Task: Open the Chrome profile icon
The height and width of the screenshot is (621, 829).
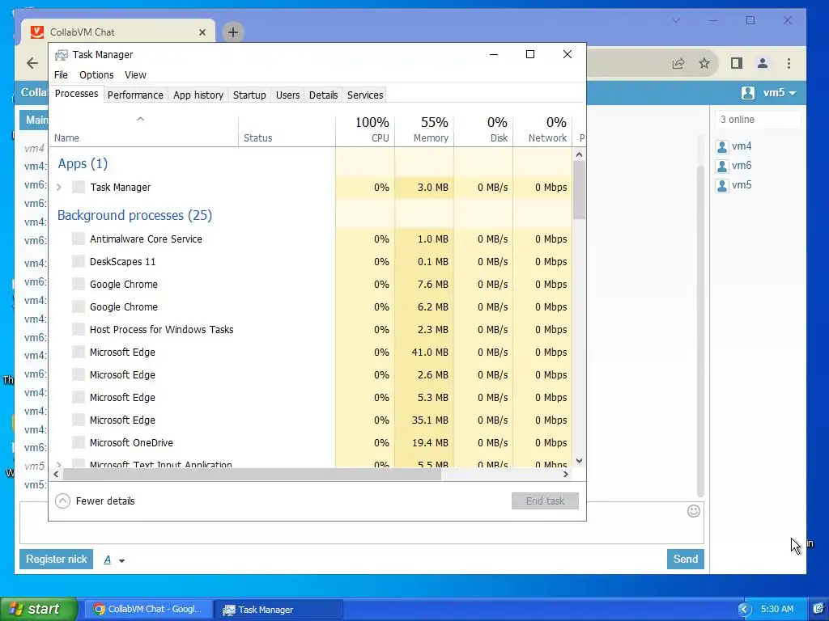Action: click(x=763, y=63)
